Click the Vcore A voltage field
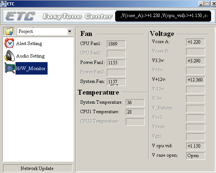The image size is (216, 173). point(196,42)
